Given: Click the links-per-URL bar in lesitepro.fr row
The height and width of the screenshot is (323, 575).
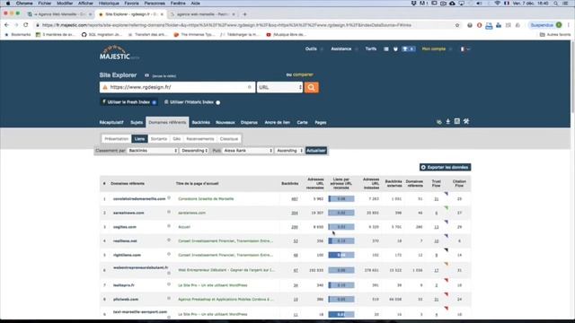Looking at the screenshot, I should [x=341, y=285].
